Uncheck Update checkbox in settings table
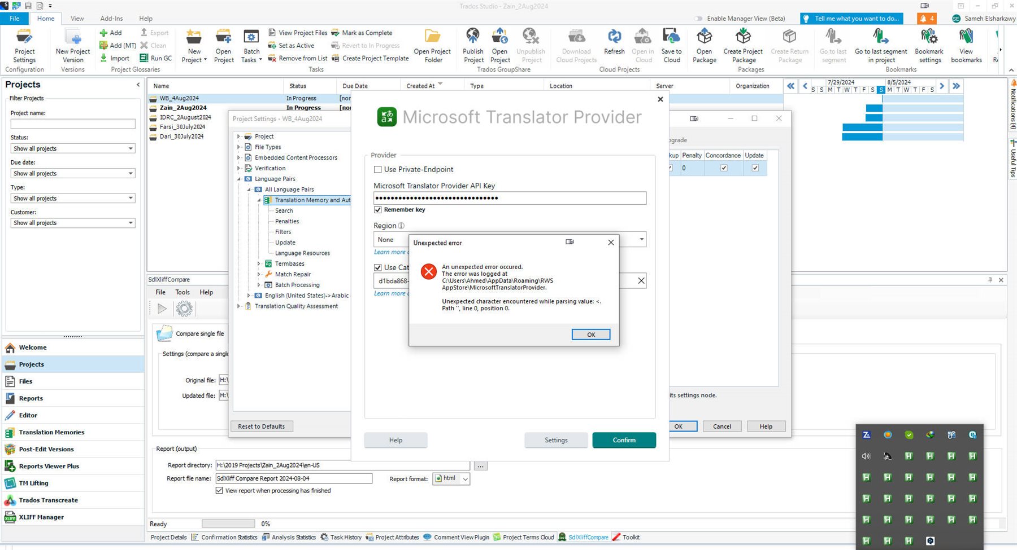Viewport: 1017px width, 550px height. pos(755,168)
